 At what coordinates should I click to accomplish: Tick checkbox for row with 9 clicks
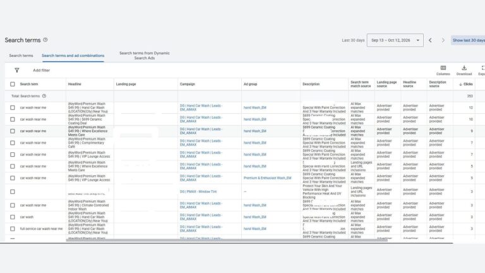(x=13, y=131)
